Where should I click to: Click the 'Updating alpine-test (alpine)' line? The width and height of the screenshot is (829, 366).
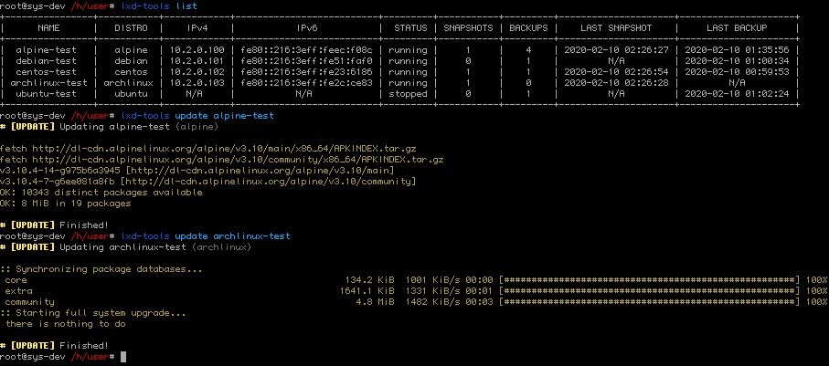(139, 127)
